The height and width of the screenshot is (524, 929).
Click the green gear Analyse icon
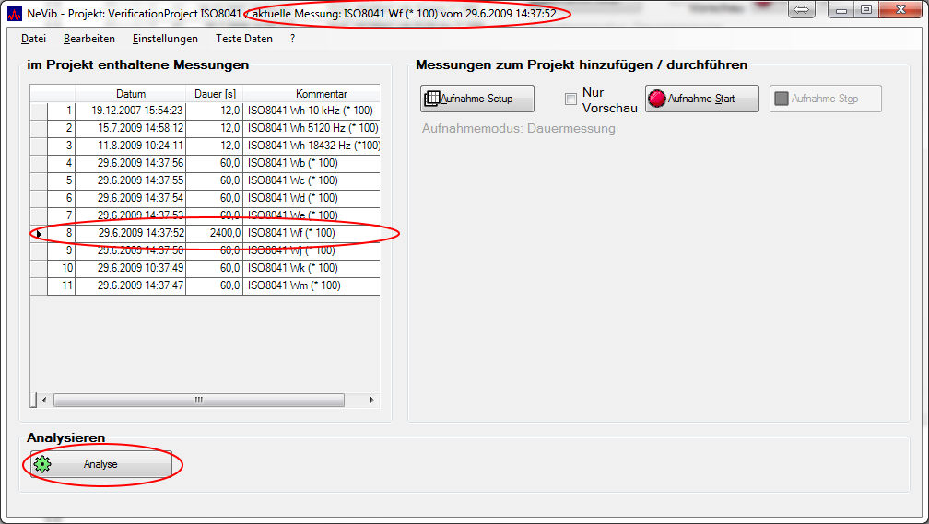[41, 464]
